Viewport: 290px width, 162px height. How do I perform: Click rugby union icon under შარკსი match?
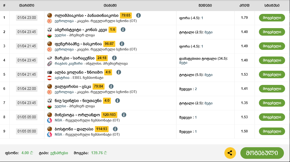pyautogui.click(x=50, y=64)
